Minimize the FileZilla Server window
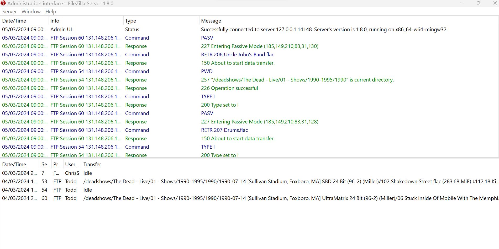Viewport: 499px width, 249px height. [x=462, y=3]
